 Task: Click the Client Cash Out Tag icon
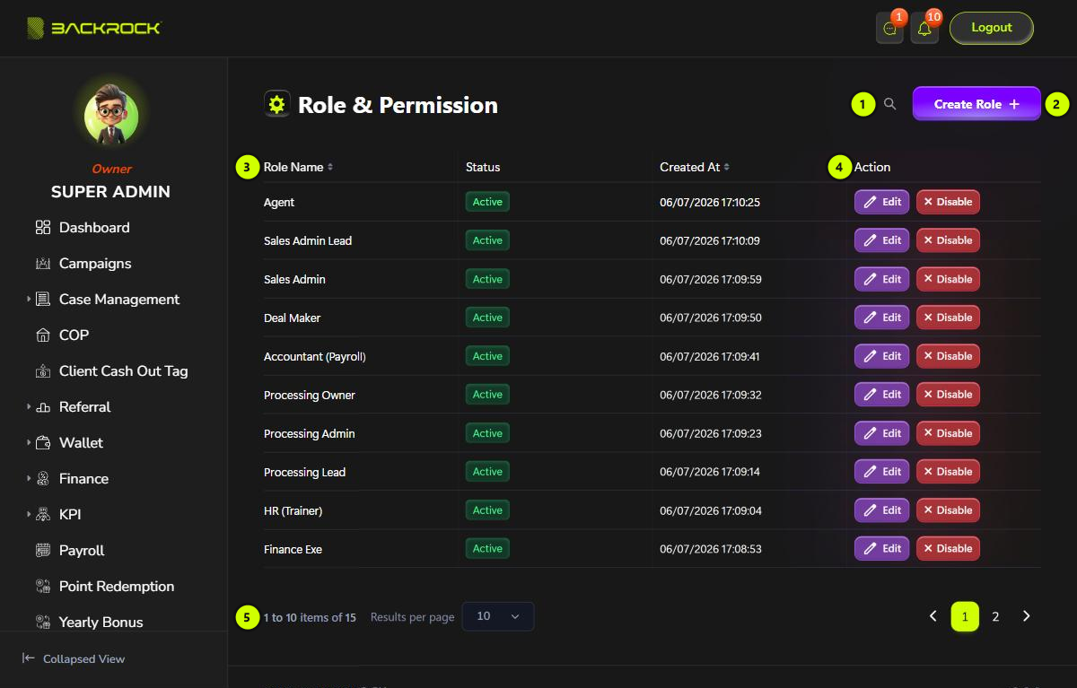click(43, 371)
